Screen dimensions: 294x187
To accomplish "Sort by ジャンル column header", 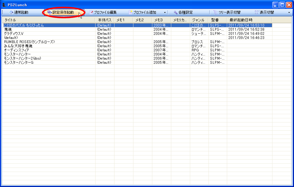I will click(x=199, y=20).
